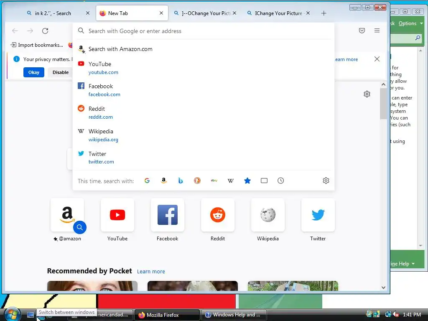This screenshot has height=321, width=428.
Task: Search open tabs via the tabs icon
Action: pos(264,181)
